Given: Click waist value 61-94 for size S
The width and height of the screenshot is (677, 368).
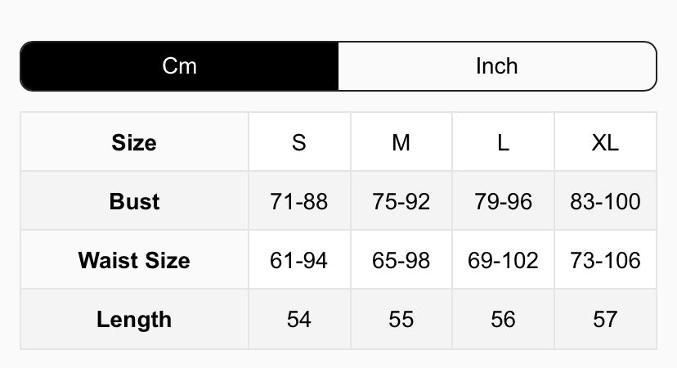Looking at the screenshot, I should tap(299, 260).
